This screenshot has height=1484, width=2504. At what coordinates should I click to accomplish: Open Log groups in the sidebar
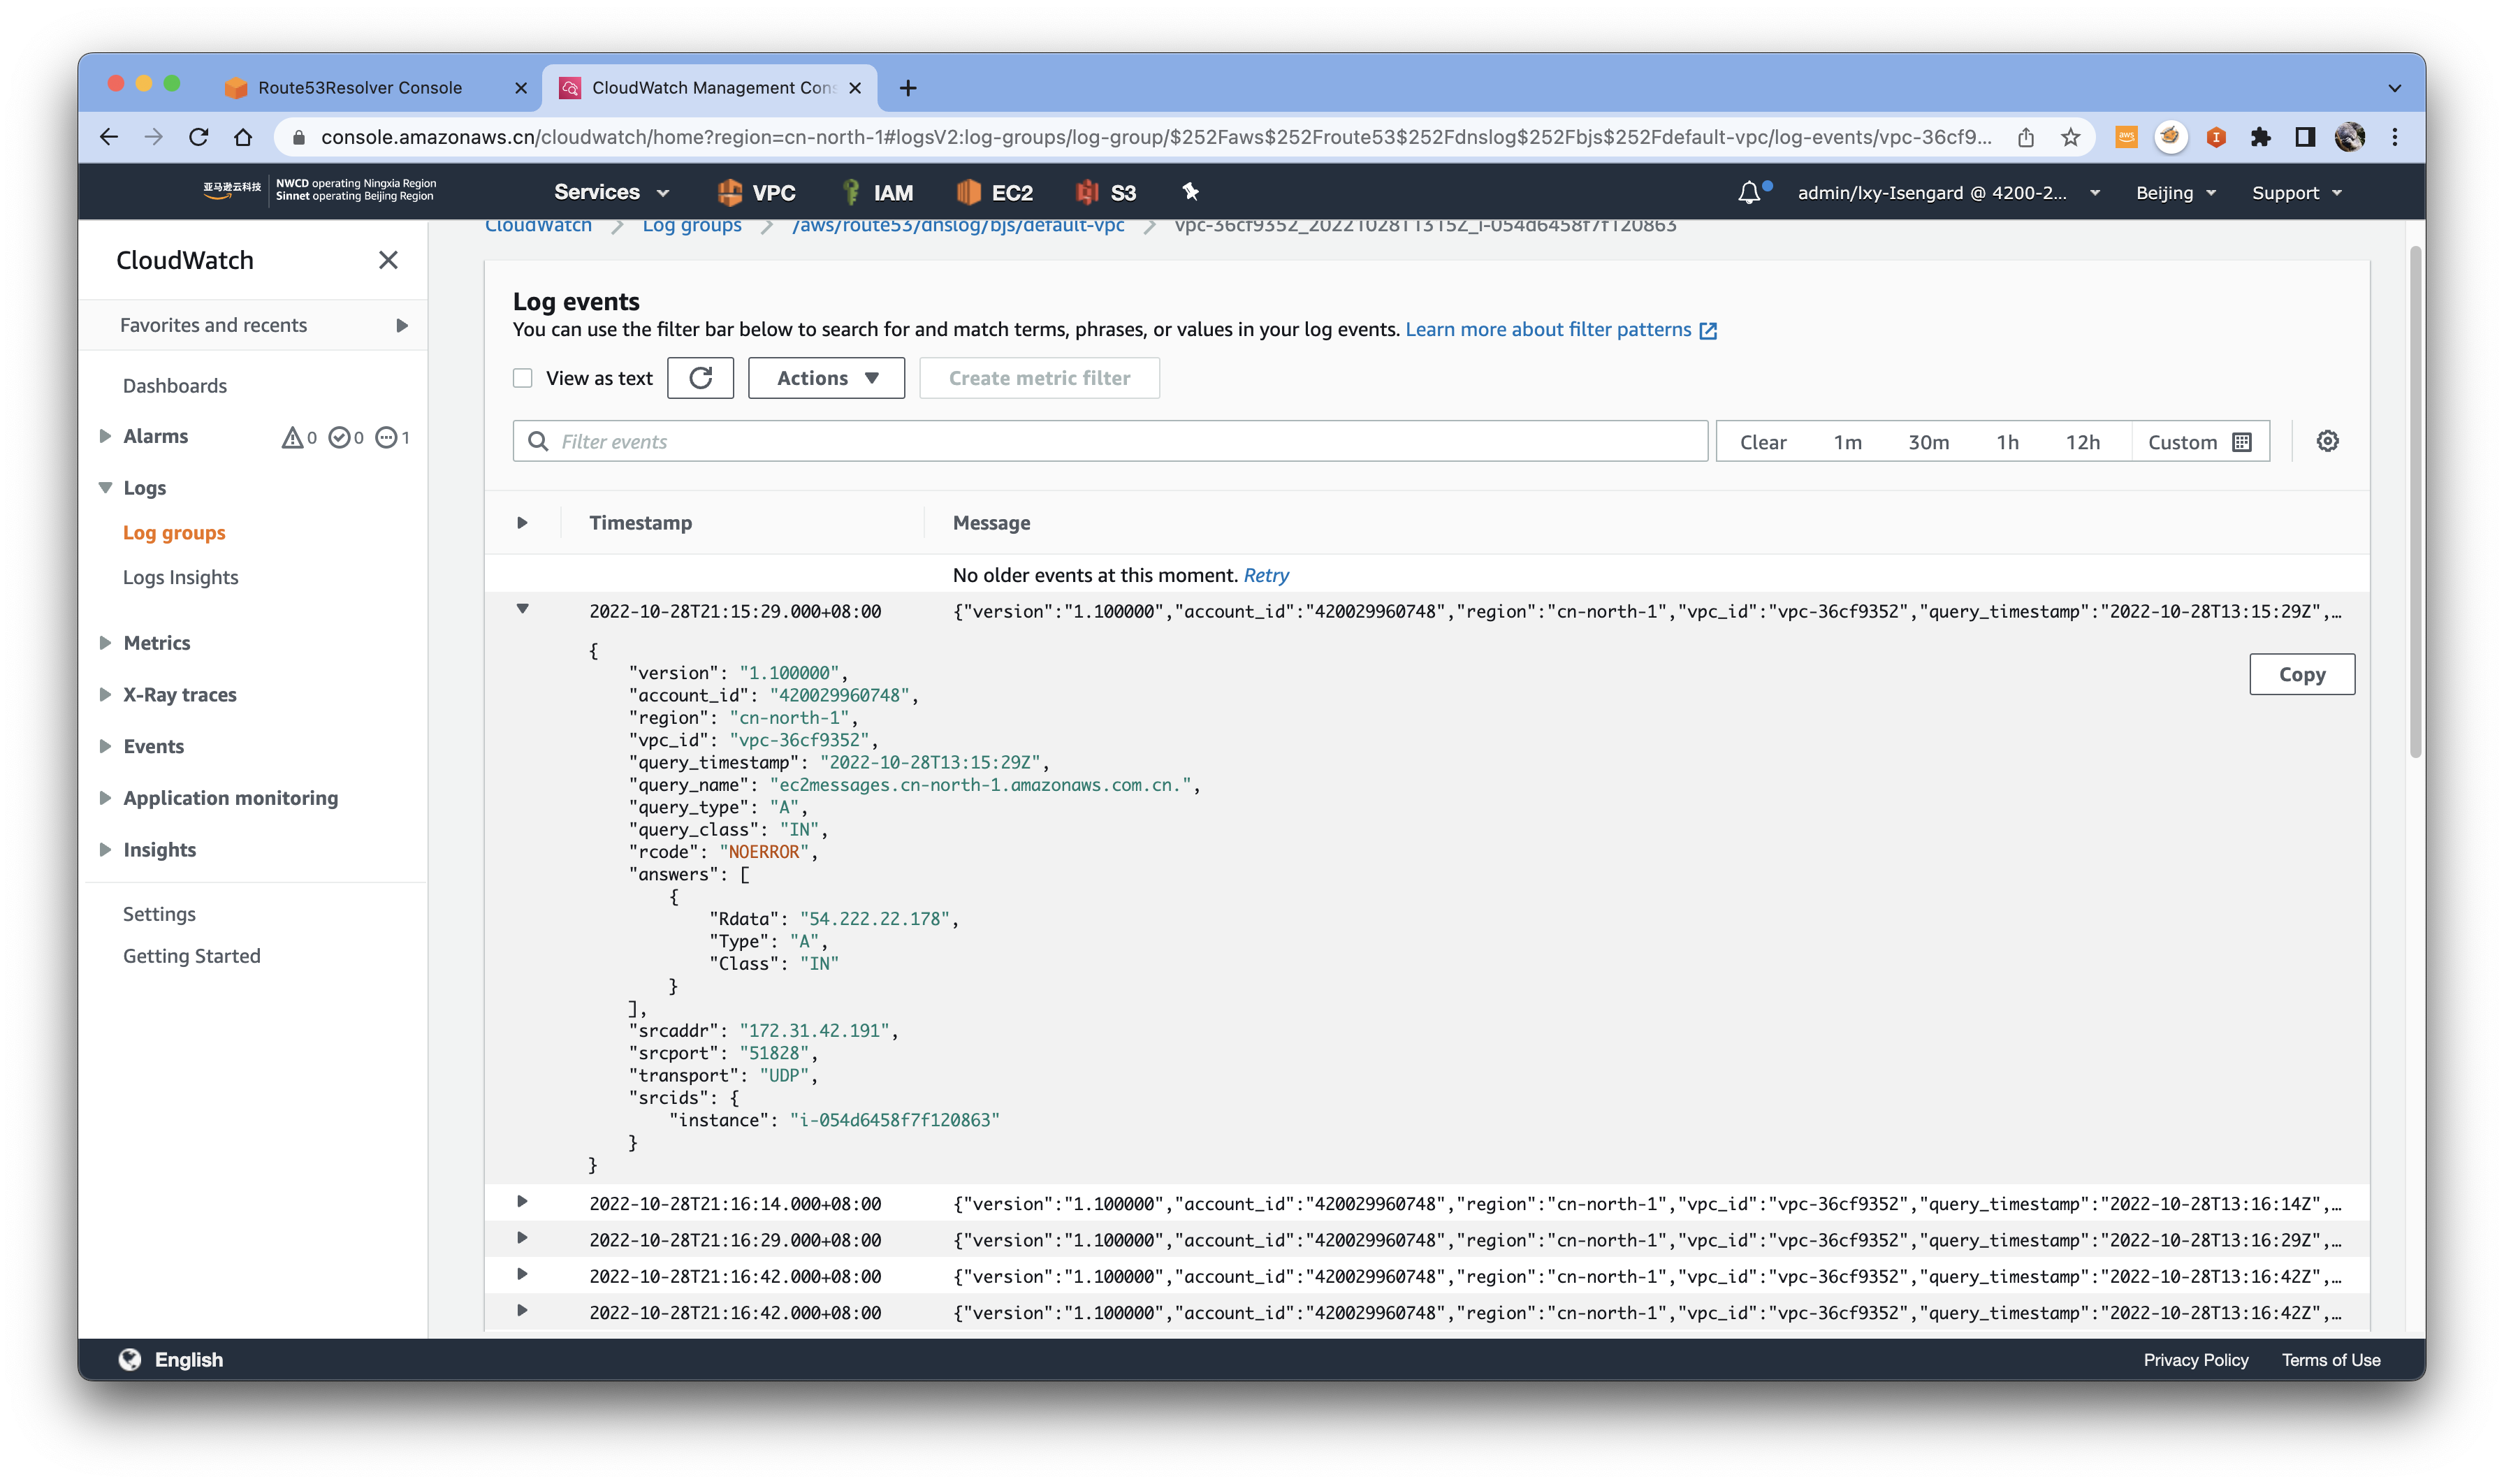coord(174,533)
